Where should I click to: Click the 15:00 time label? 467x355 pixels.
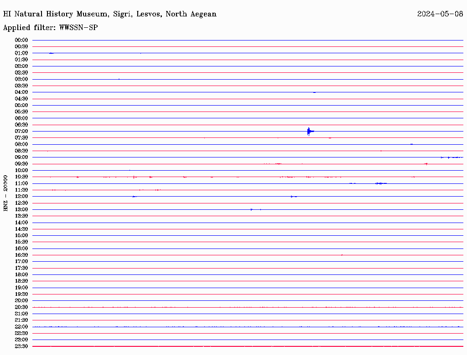pos(21,235)
